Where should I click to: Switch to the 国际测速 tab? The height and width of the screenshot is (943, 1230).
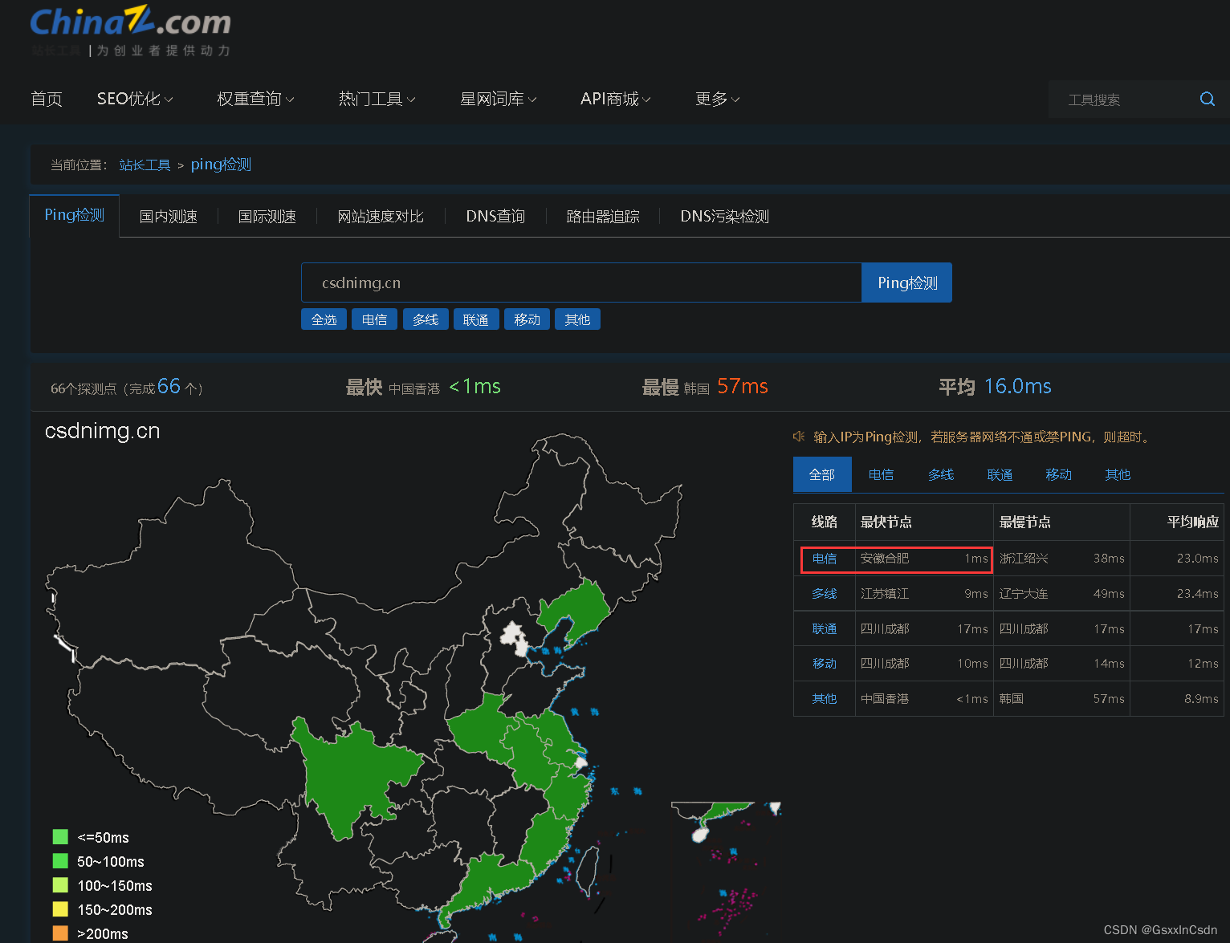click(x=267, y=217)
